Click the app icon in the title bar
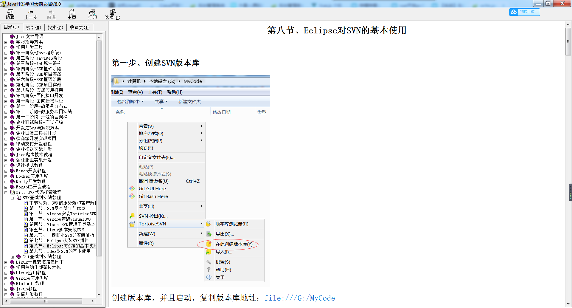 (3, 4)
